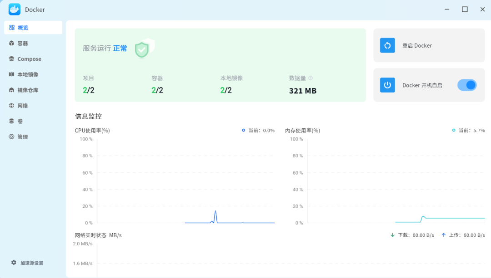Image resolution: width=491 pixels, height=278 pixels.
Task: Open 加速源设置 accelerator source settings
Action: [x=27, y=263]
